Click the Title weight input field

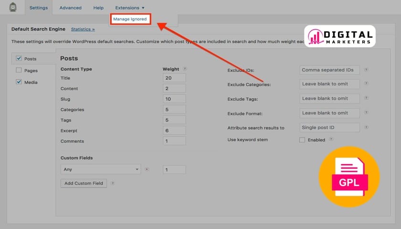174,78
